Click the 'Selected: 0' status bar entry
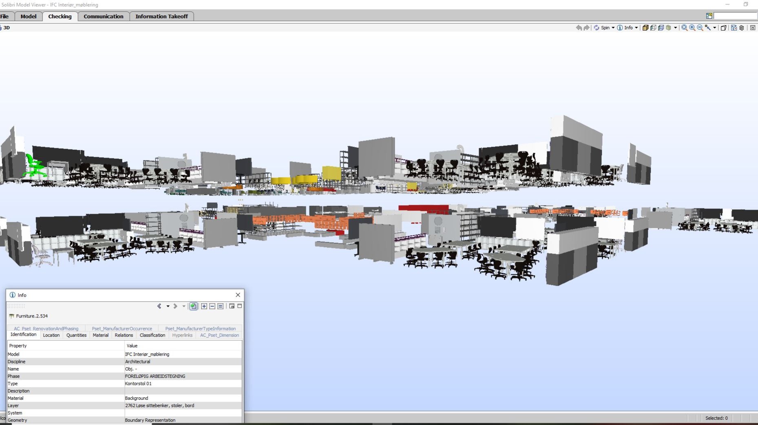 [716, 418]
